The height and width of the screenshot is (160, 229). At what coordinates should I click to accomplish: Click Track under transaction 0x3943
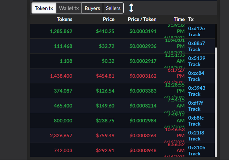coord(194,94)
